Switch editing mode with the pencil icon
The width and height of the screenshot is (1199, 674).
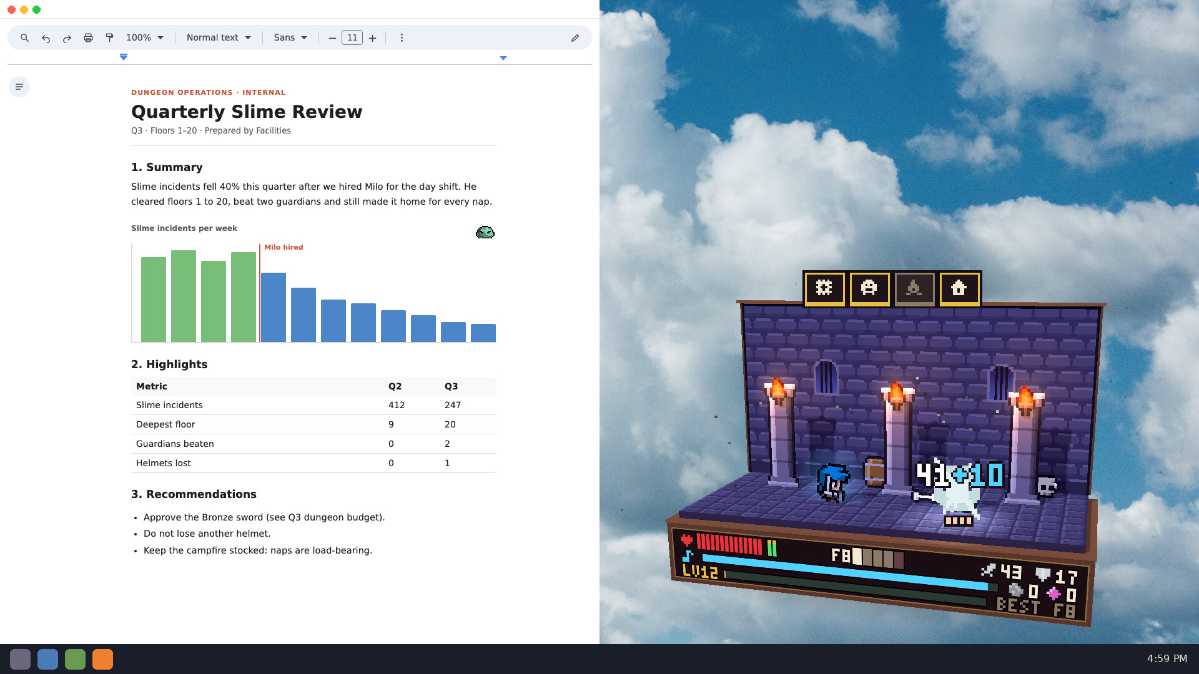click(575, 38)
